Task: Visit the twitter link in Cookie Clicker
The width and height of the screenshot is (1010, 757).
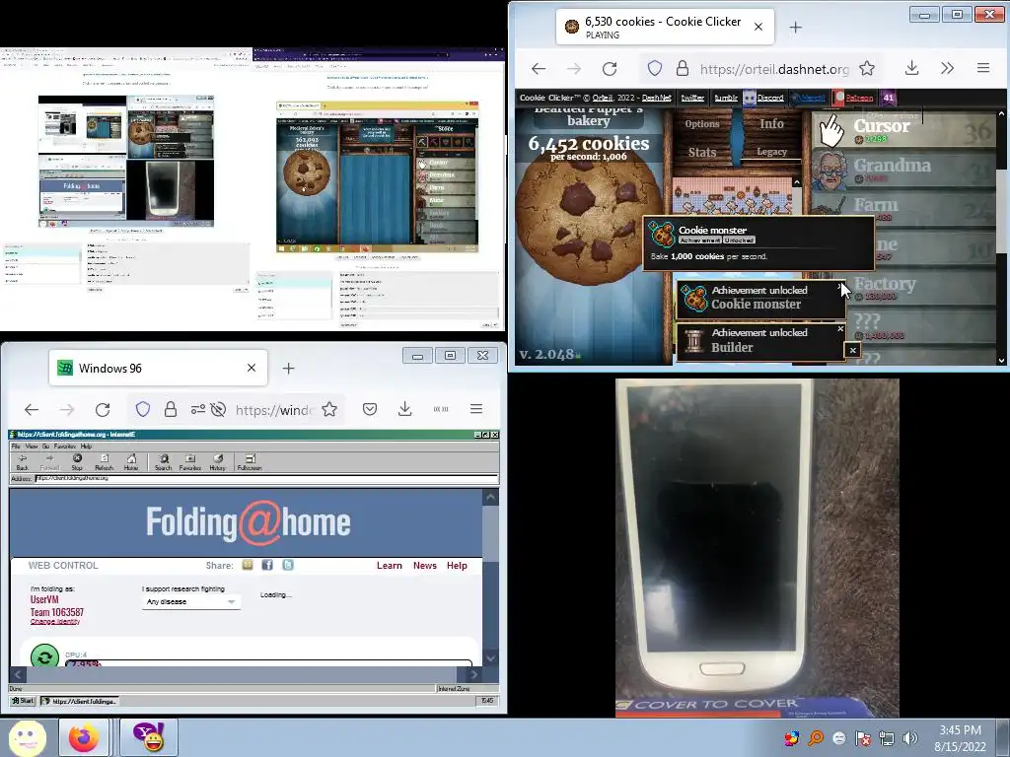Action: point(692,98)
